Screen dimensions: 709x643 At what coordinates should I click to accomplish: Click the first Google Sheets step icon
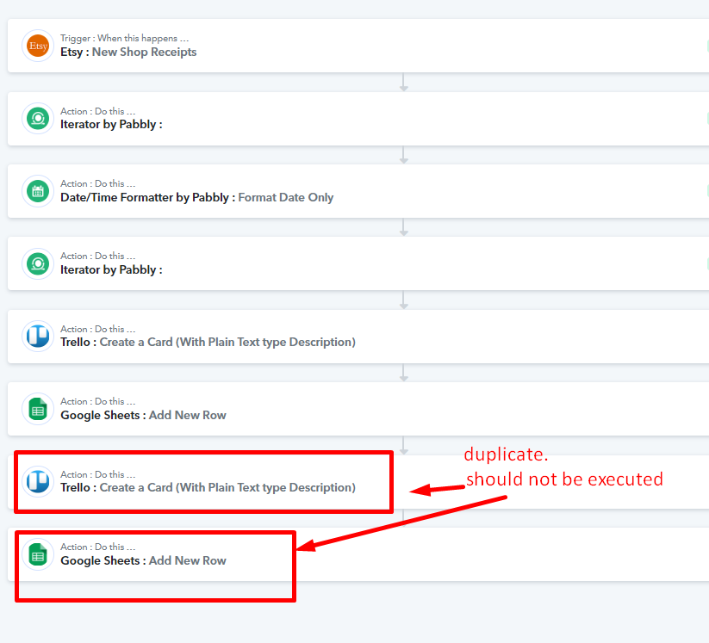[38, 409]
